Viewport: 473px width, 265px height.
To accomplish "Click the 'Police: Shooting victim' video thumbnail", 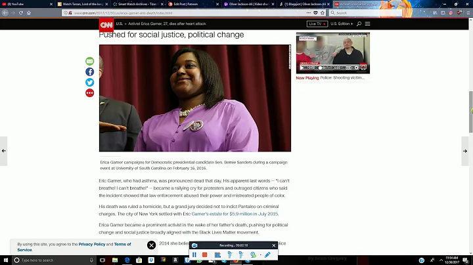I will [332, 53].
